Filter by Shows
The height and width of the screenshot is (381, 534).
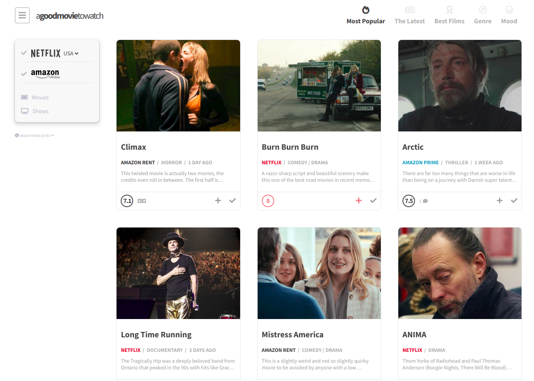click(40, 111)
